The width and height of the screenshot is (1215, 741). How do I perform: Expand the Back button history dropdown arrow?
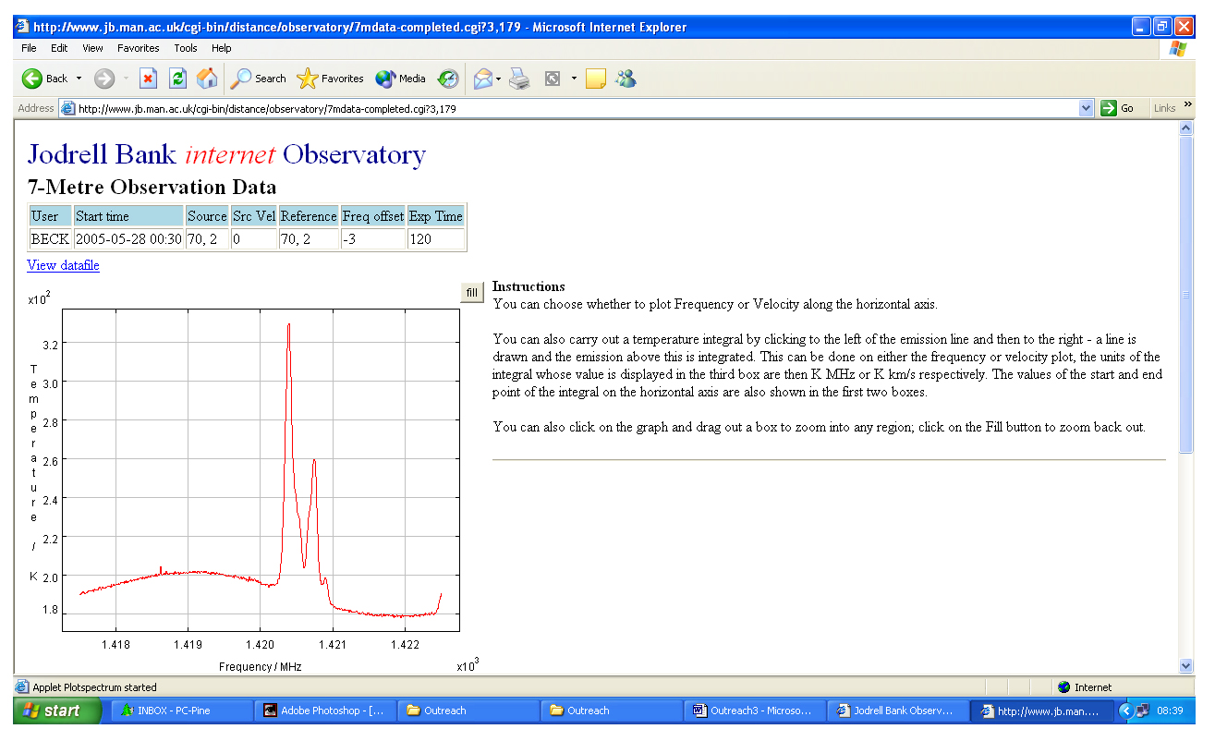tap(79, 79)
